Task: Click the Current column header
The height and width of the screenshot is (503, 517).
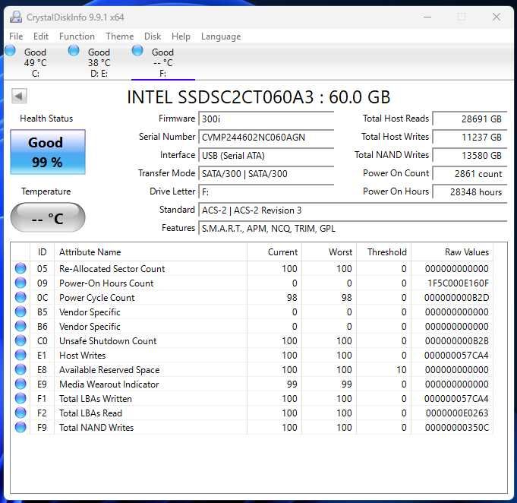Action: pyautogui.click(x=274, y=252)
